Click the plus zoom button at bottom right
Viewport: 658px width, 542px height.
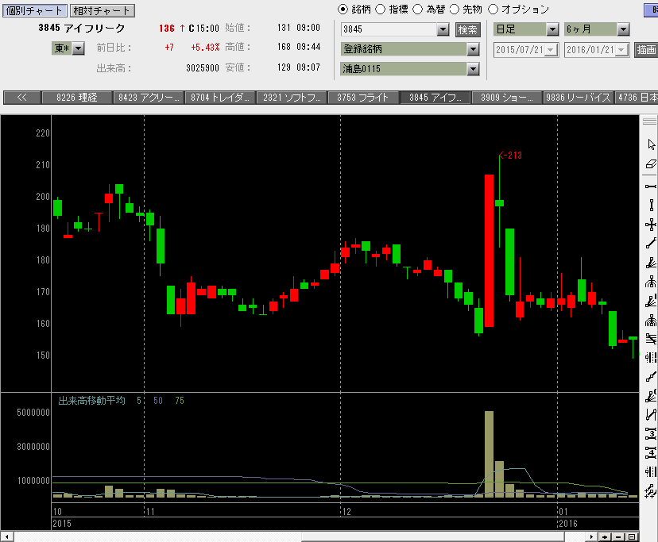pos(605,537)
